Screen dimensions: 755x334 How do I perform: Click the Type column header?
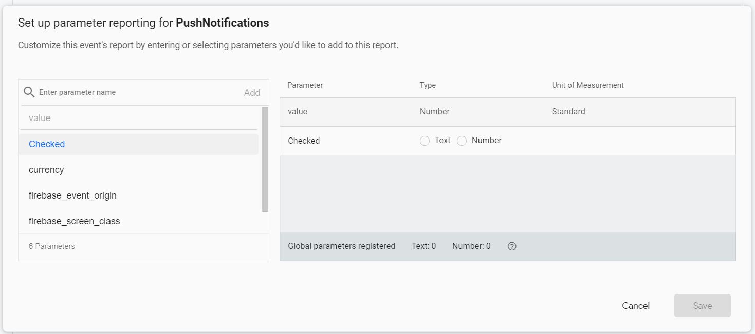coord(428,85)
